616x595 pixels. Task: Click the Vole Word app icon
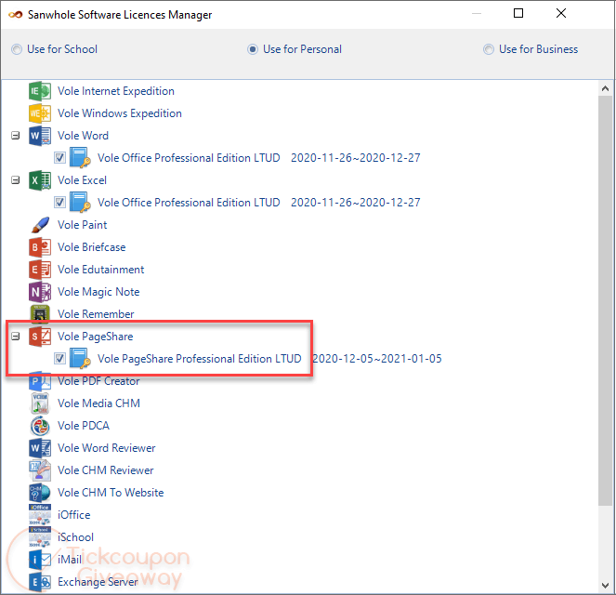coord(40,136)
